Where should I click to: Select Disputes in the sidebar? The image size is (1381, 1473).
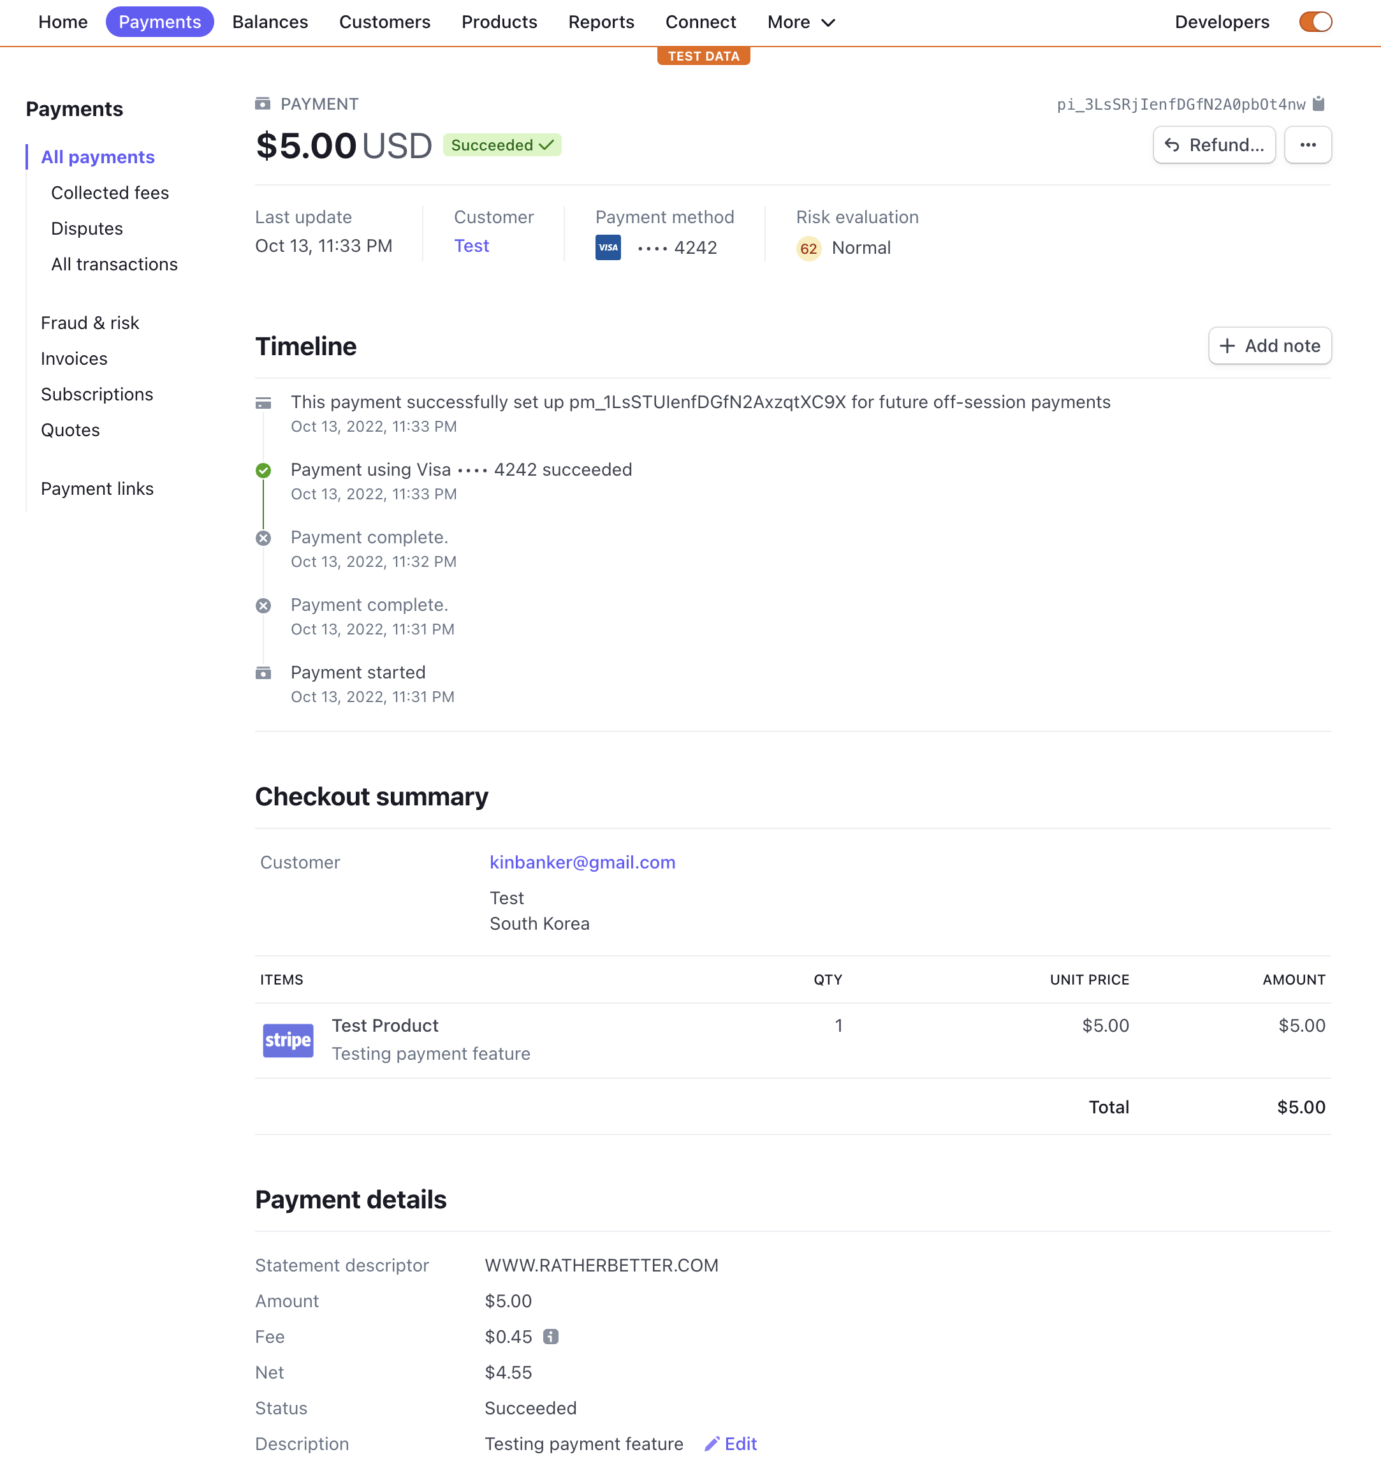pos(87,228)
